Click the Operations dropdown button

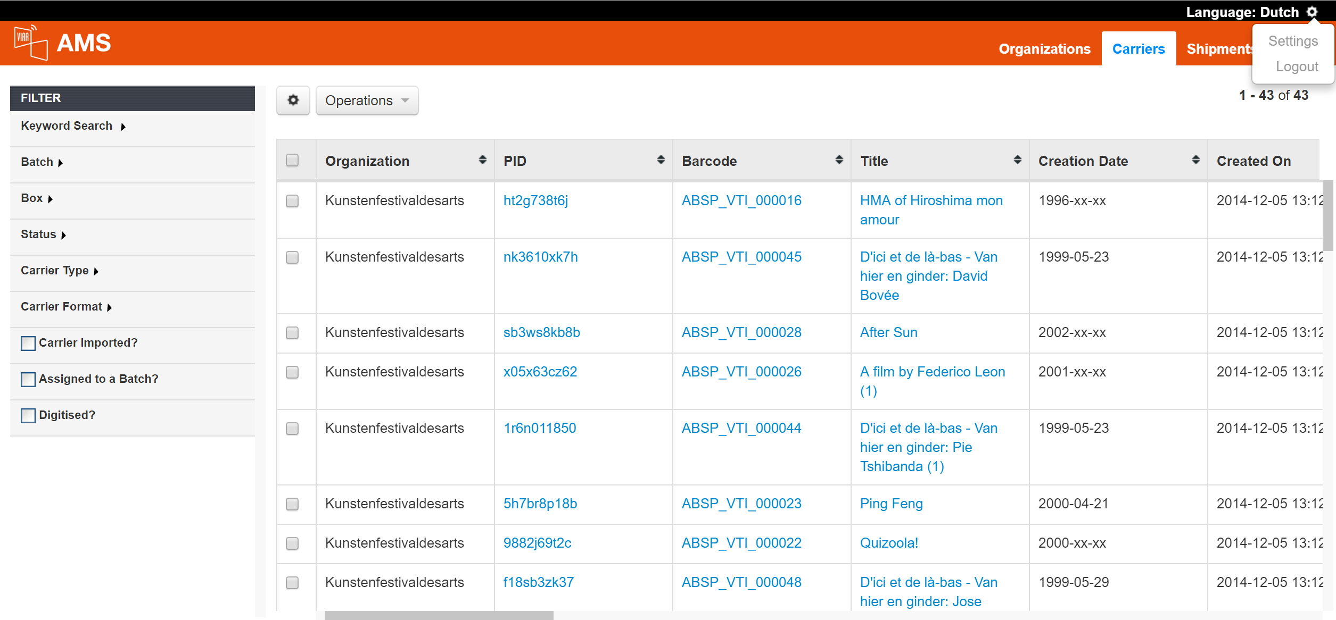[366, 99]
